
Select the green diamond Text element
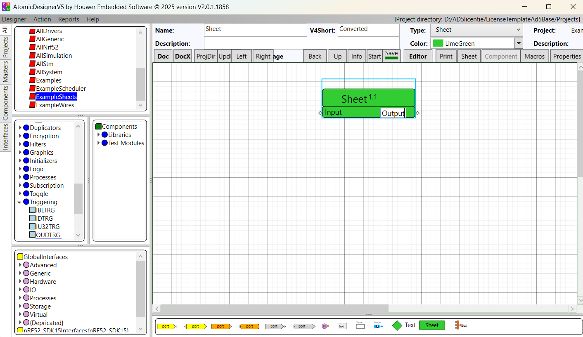[397, 325]
